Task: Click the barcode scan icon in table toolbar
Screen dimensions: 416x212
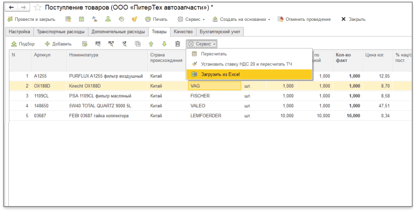Action: (x=97, y=44)
